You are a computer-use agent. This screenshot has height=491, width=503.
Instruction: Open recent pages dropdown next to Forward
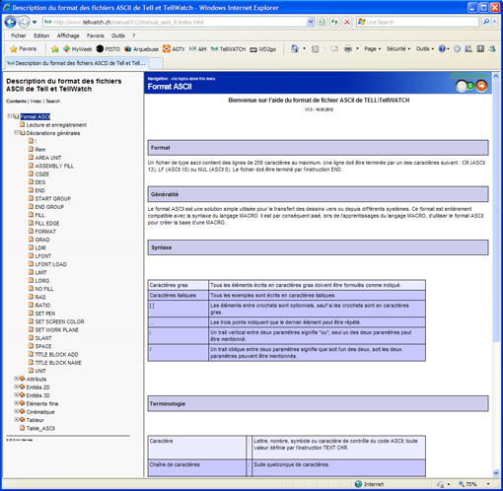point(35,23)
